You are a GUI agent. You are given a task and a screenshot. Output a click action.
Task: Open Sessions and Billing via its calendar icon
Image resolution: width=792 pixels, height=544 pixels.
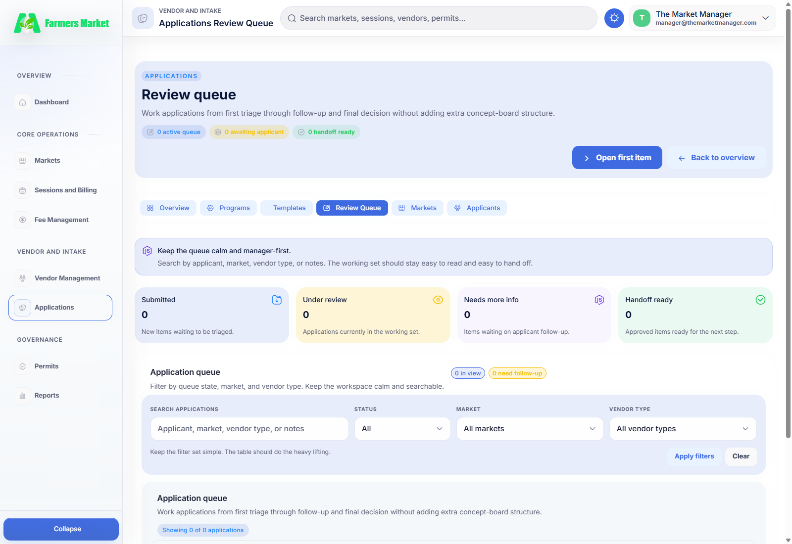(22, 190)
